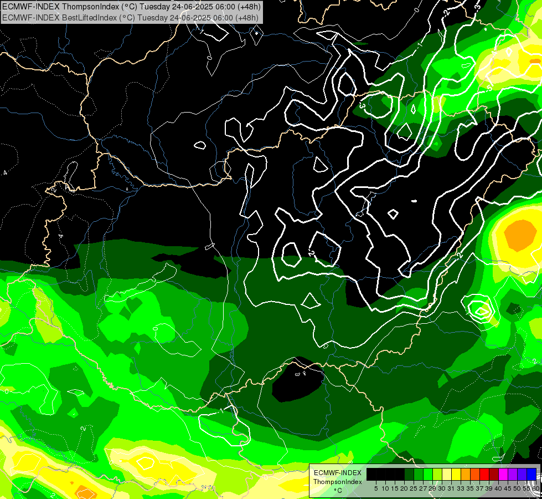The width and height of the screenshot is (542, 499).
Task: Click the legend tick label '37'
Action: point(479,488)
